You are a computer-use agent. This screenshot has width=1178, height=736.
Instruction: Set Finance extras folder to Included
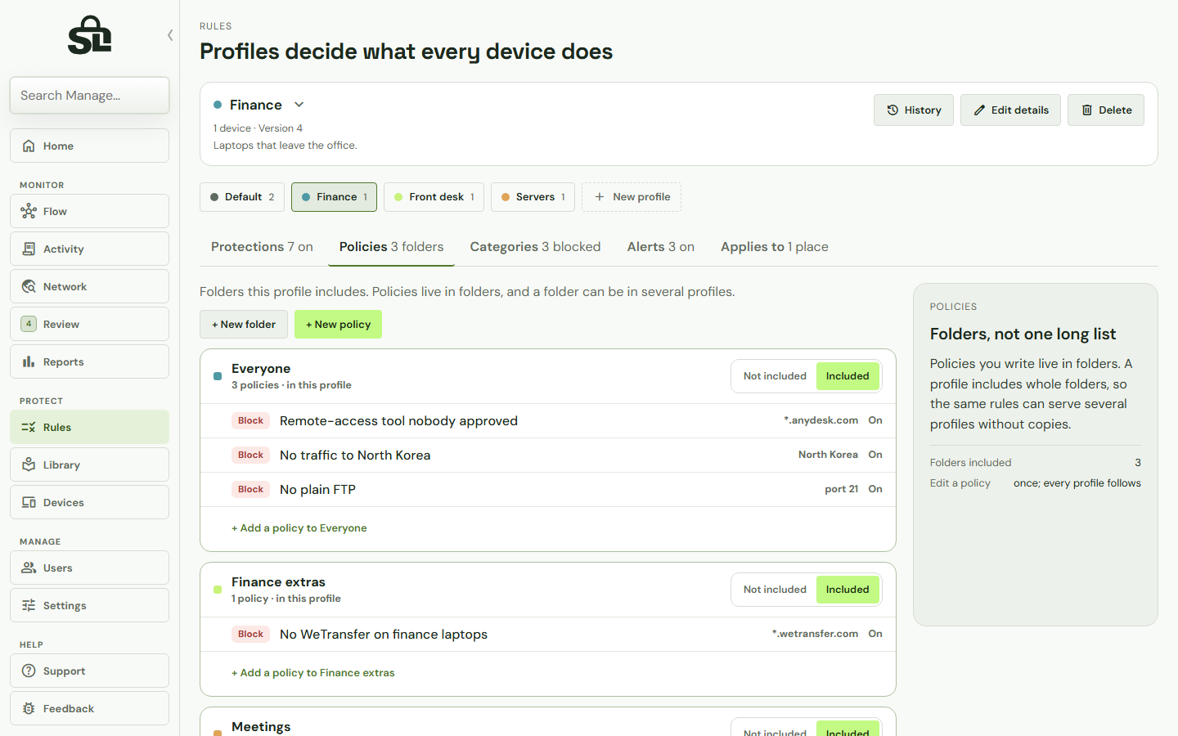[x=848, y=590]
